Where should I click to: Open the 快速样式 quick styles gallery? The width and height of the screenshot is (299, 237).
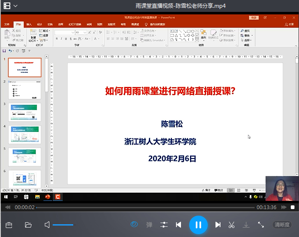click(213, 35)
